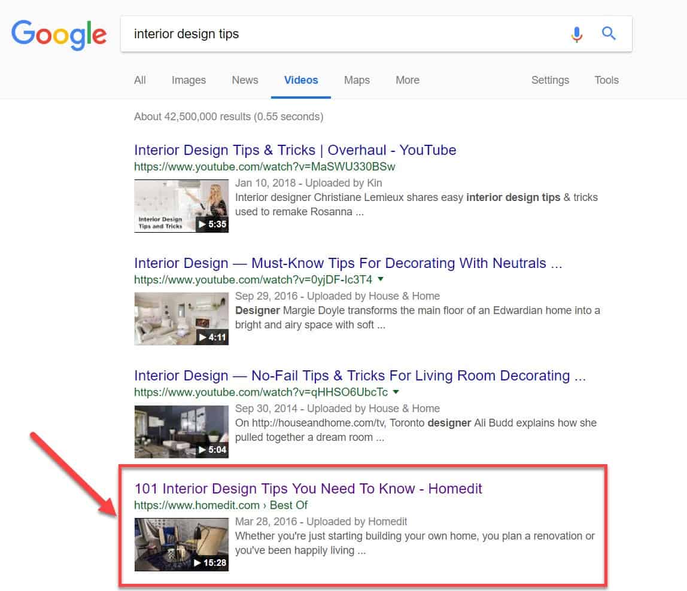The height and width of the screenshot is (591, 687).
Task: Open the Settings menu
Action: 550,80
